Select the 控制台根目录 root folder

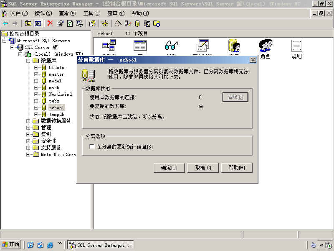click(x=24, y=34)
